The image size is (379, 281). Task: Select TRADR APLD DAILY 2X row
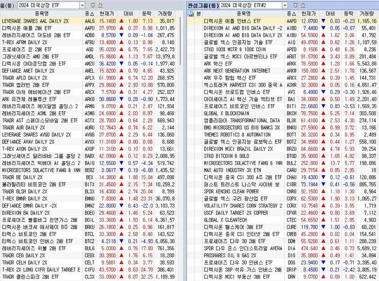pos(88,78)
